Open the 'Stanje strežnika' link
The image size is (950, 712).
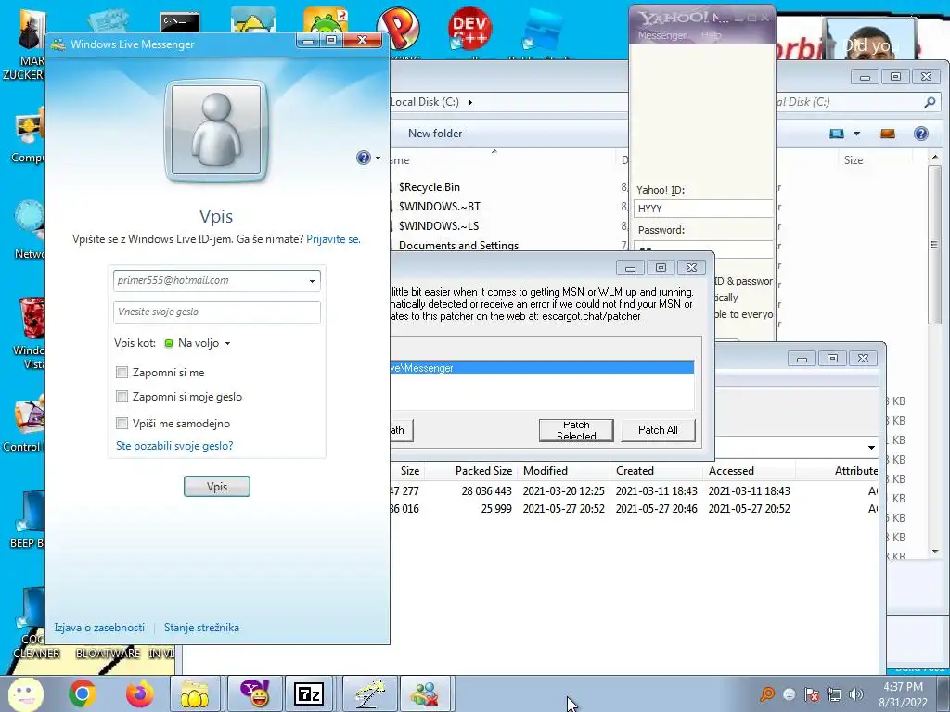point(201,628)
